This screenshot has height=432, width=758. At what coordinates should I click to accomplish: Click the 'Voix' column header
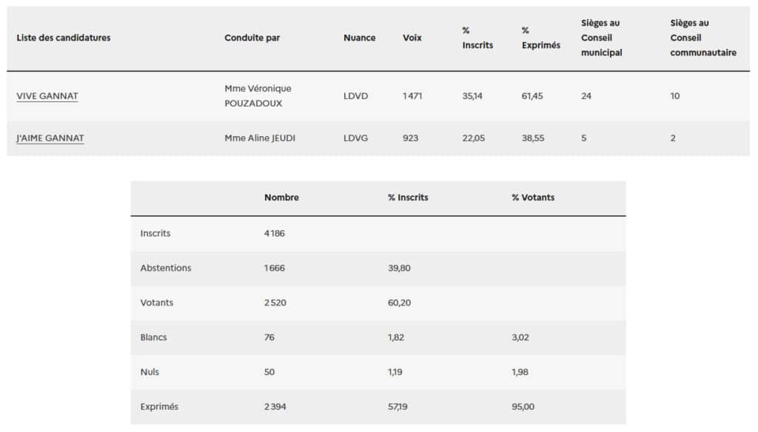pos(412,38)
